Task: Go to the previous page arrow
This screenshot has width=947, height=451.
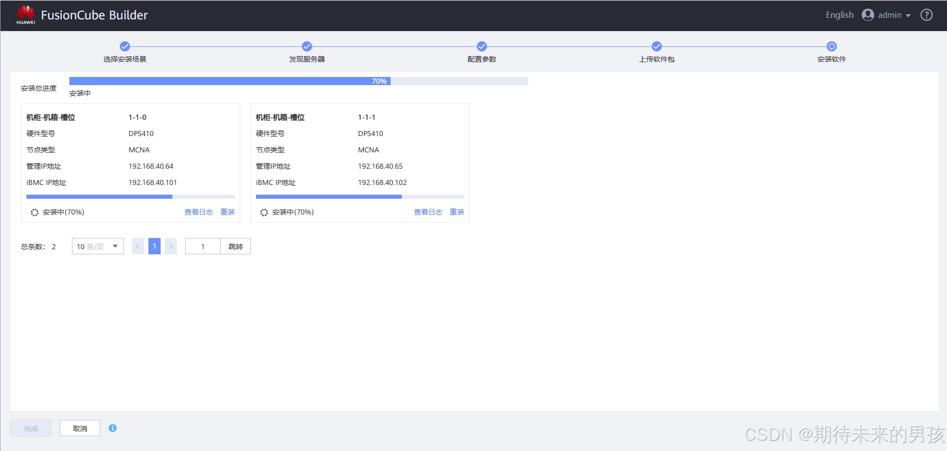Action: click(138, 246)
